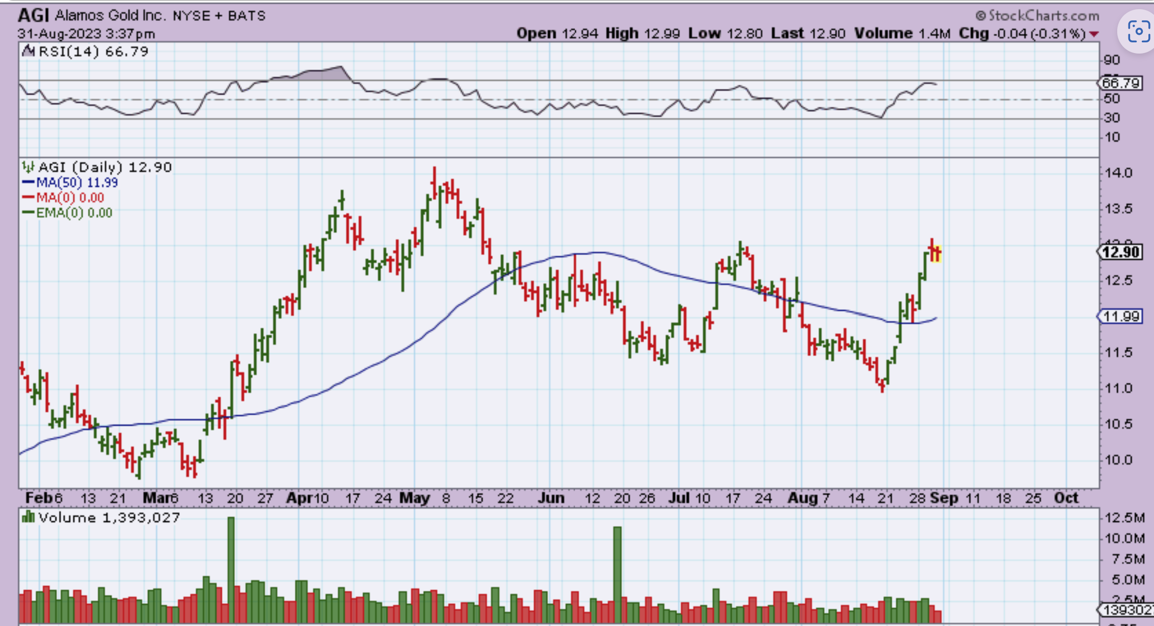Click the Sep label on date axis
The width and height of the screenshot is (1154, 626).
coord(944,498)
